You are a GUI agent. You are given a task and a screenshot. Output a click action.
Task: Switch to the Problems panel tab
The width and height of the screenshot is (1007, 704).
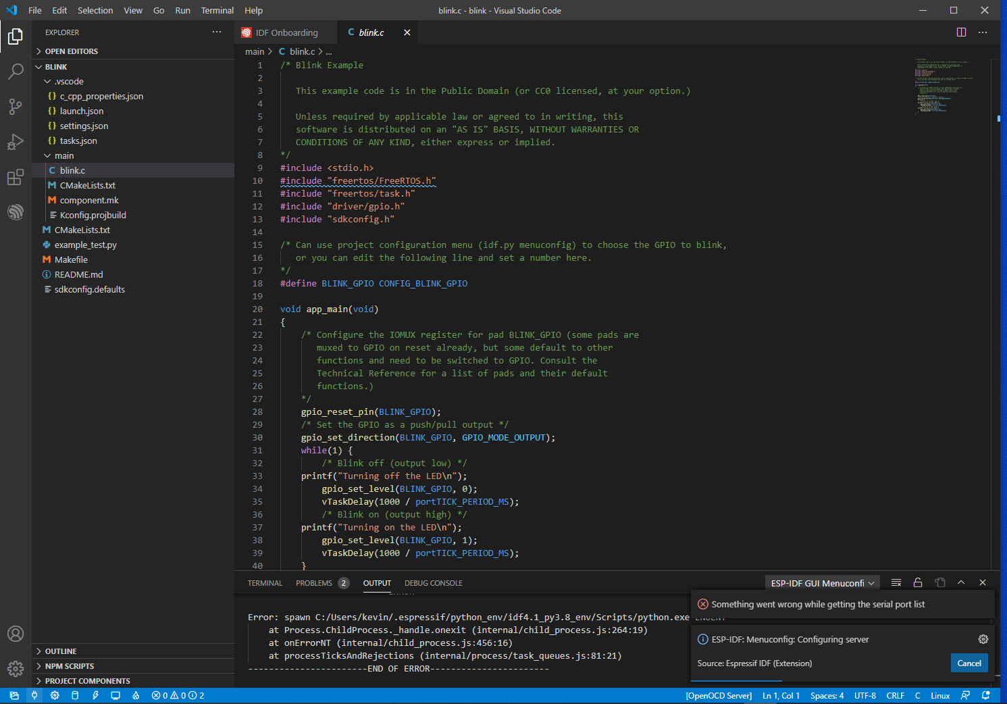click(x=322, y=583)
